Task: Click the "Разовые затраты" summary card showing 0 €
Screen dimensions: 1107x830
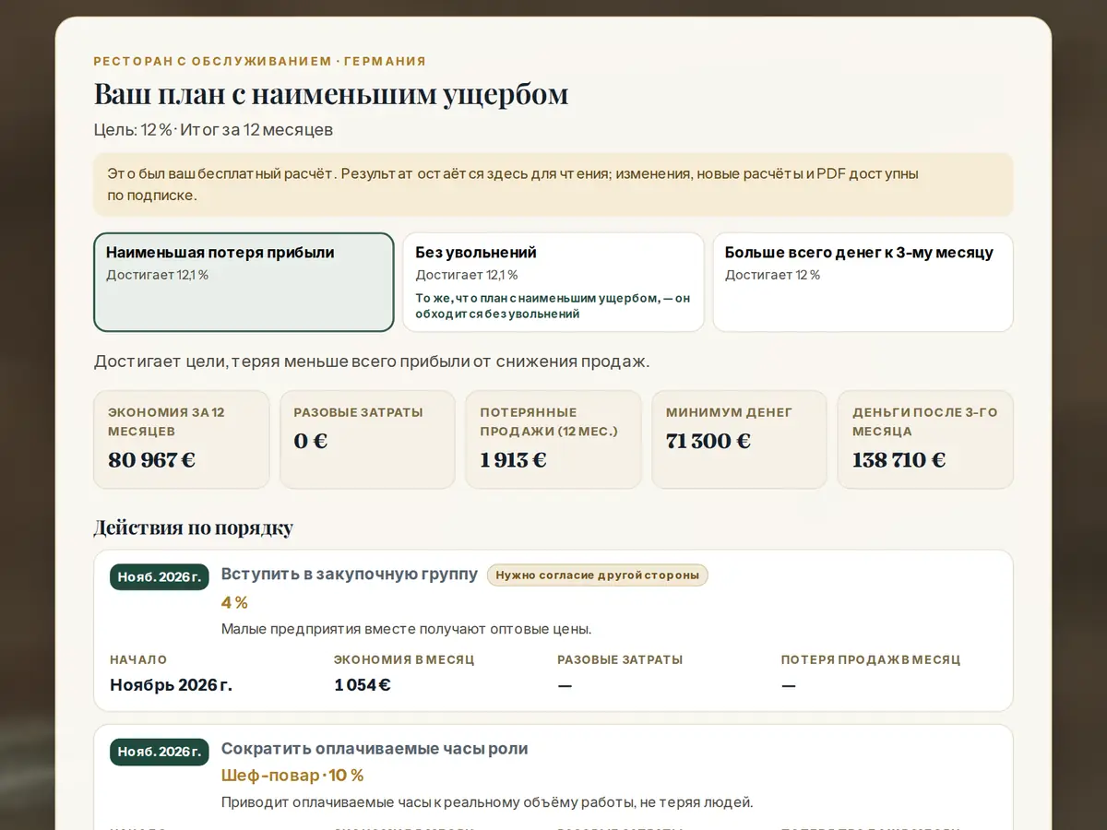Action: [x=367, y=440]
